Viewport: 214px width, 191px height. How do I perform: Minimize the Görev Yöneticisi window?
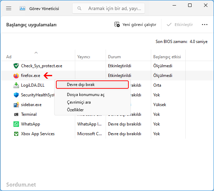(x=174, y=5)
